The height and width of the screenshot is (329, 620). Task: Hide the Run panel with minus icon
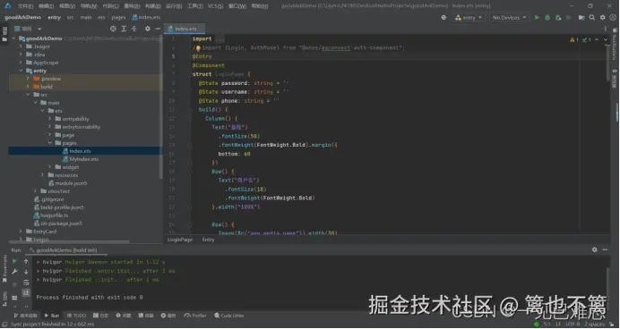pyautogui.click(x=605, y=249)
